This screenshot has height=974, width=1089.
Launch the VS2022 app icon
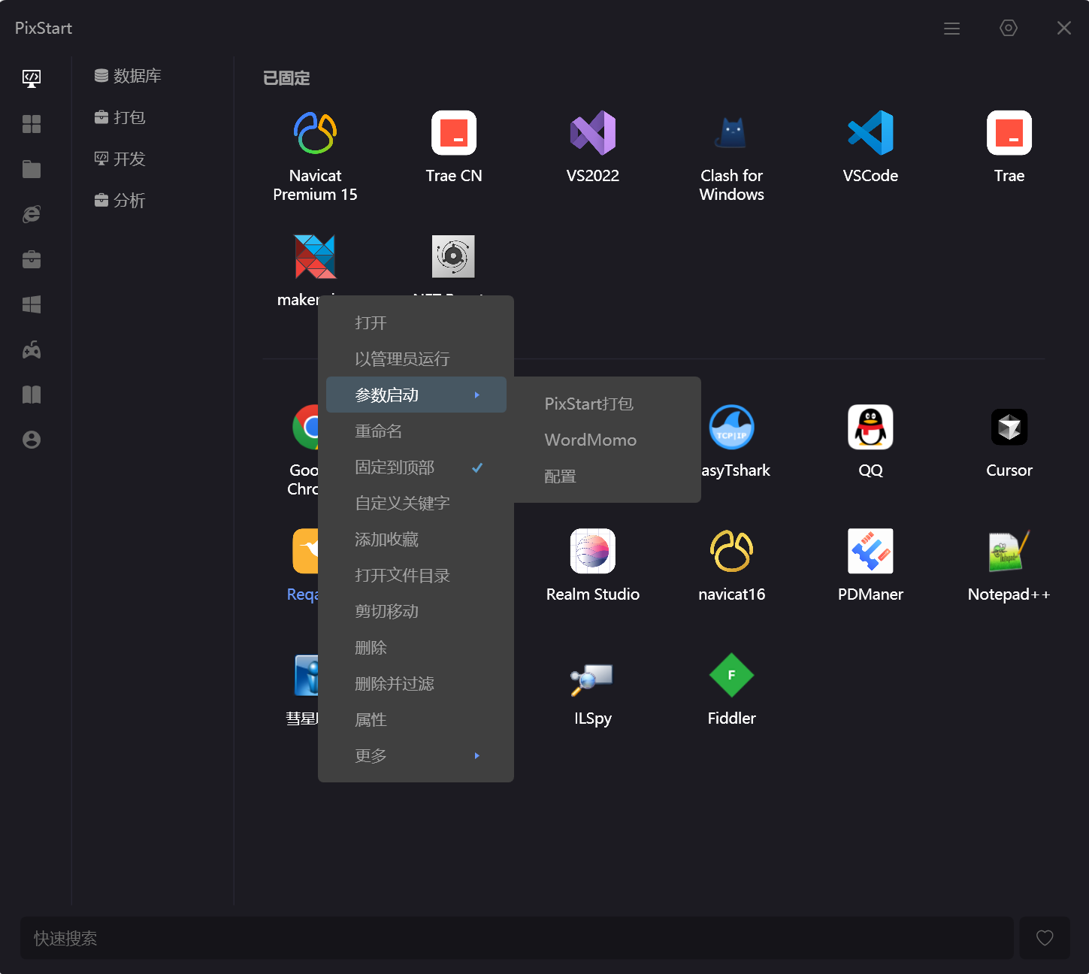pyautogui.click(x=592, y=134)
